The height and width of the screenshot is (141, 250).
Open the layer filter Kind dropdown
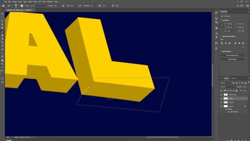click(x=226, y=83)
